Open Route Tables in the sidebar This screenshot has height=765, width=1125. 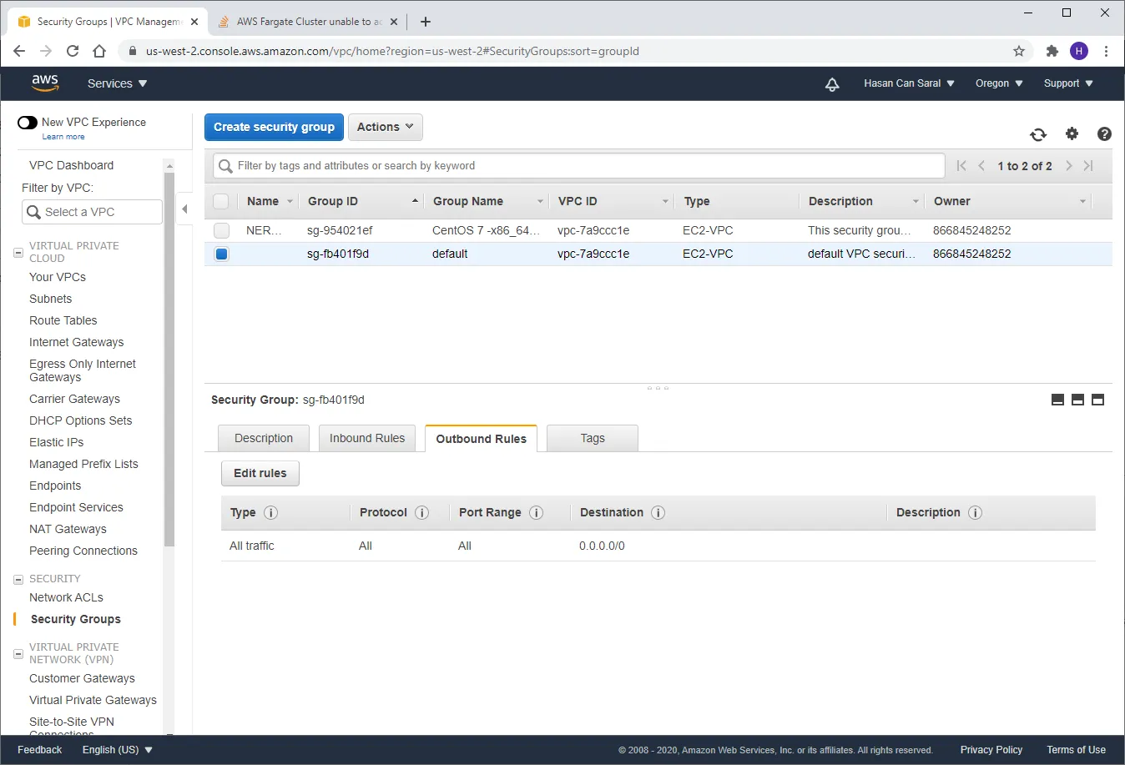63,320
